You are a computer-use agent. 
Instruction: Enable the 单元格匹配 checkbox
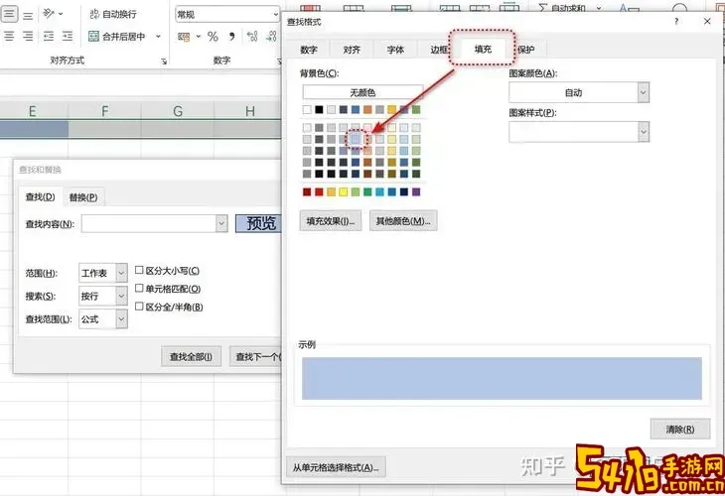139,289
